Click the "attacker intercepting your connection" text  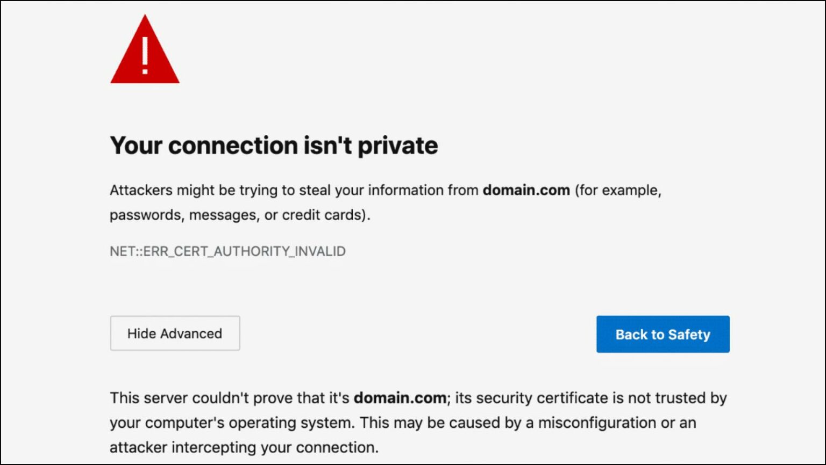244,447
